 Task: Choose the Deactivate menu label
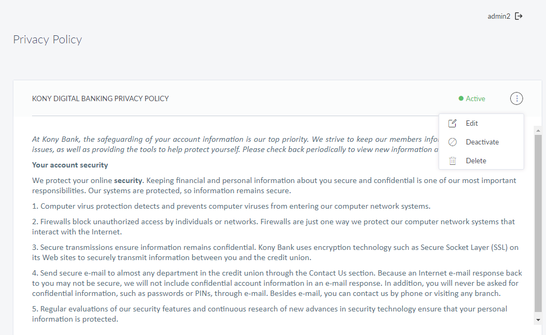482,142
